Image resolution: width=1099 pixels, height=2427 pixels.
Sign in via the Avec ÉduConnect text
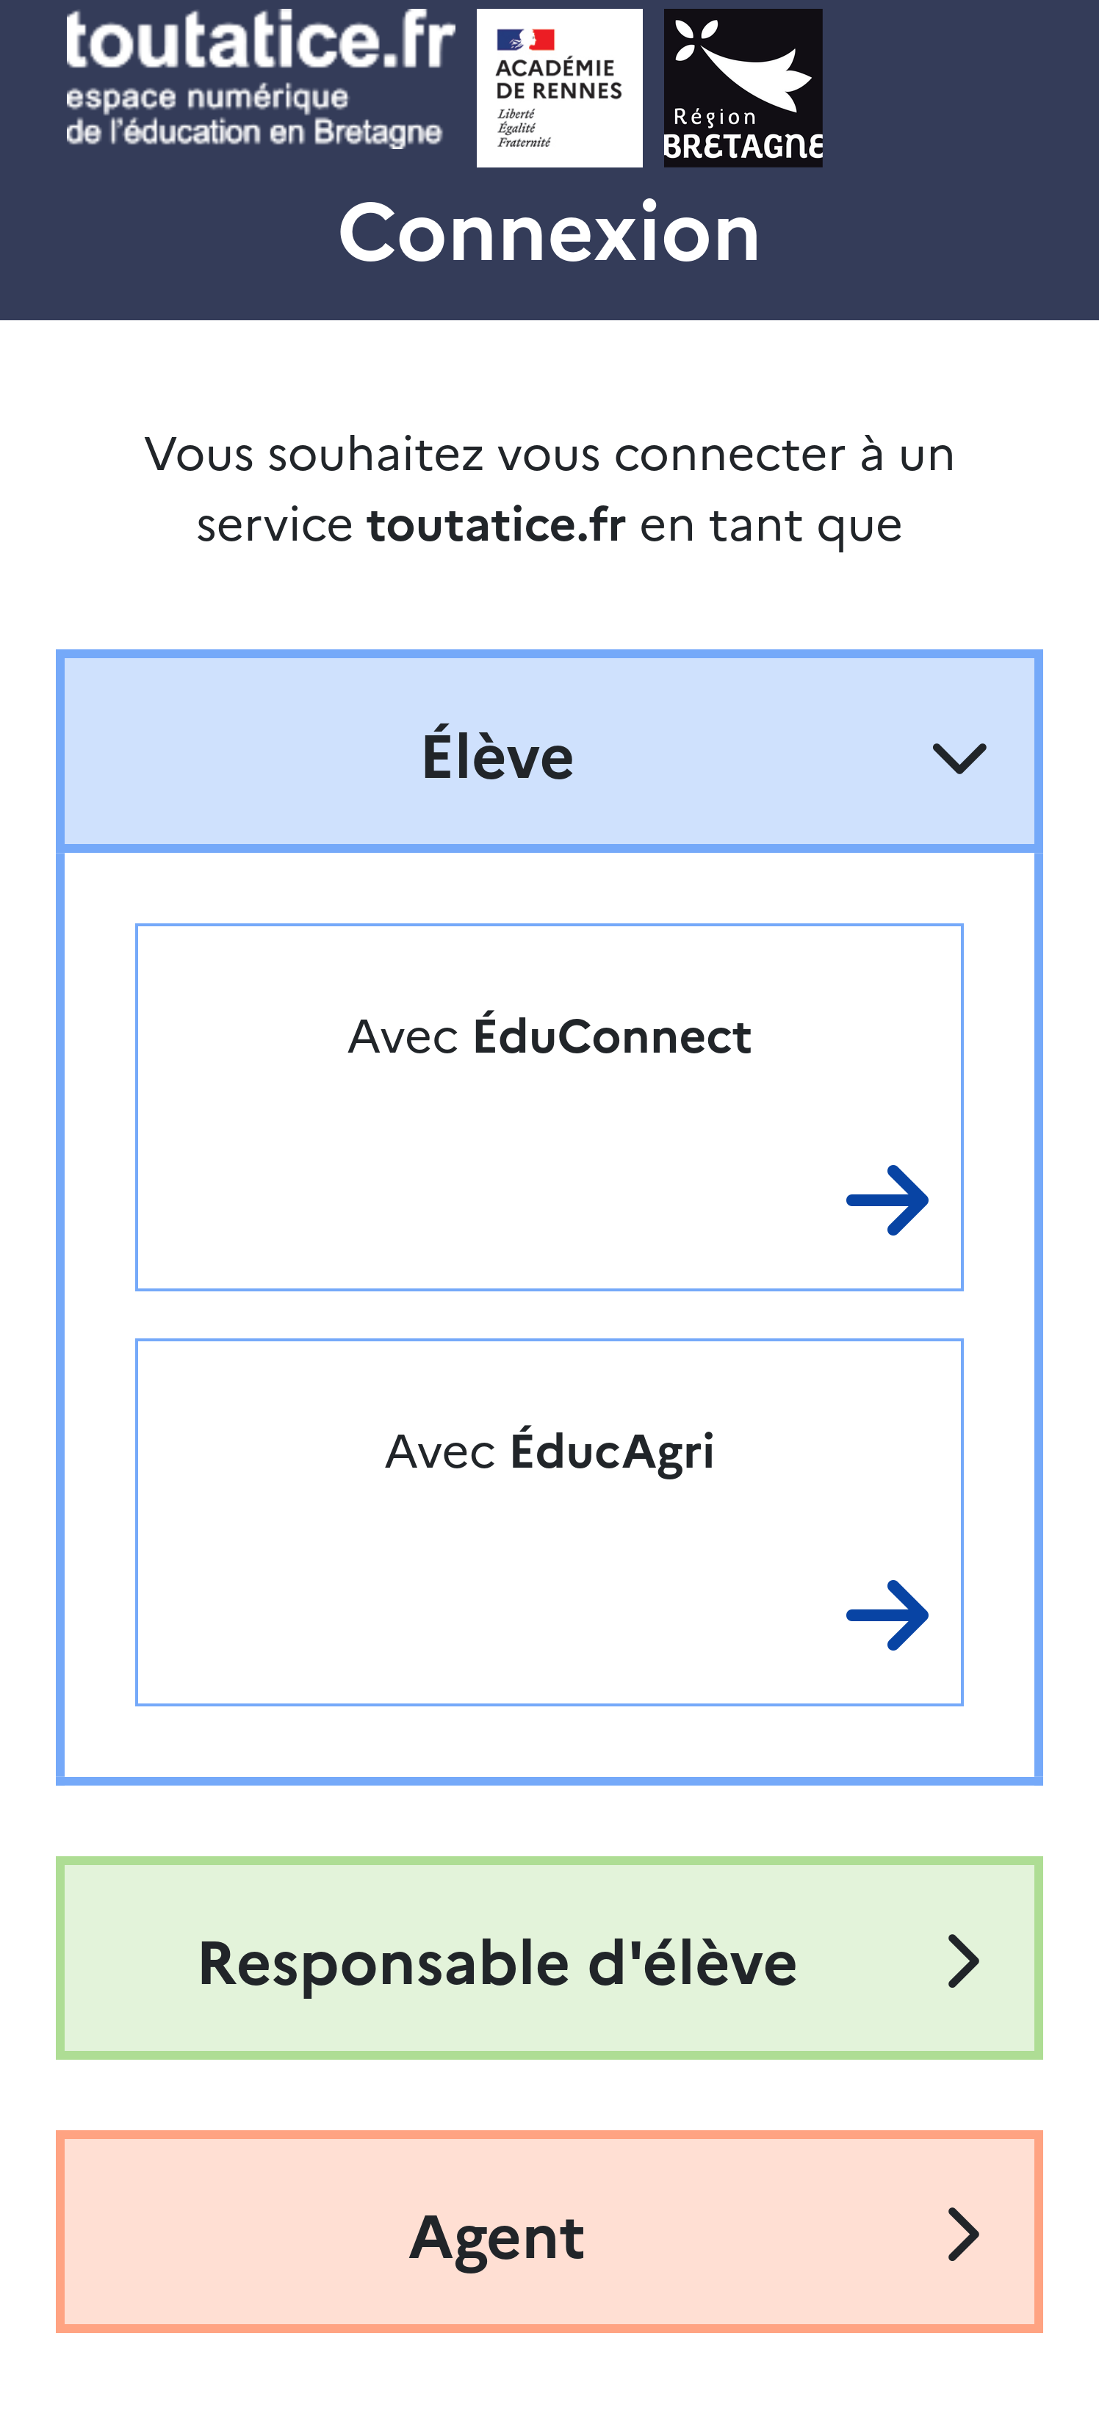549,1036
